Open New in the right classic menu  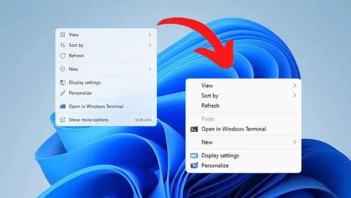(244, 142)
